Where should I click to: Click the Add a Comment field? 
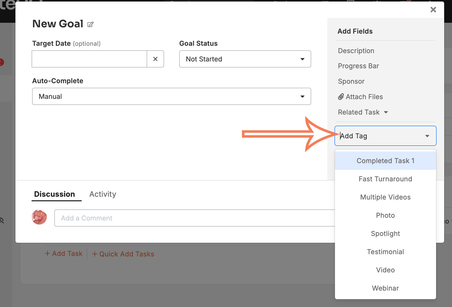pyautogui.click(x=195, y=218)
